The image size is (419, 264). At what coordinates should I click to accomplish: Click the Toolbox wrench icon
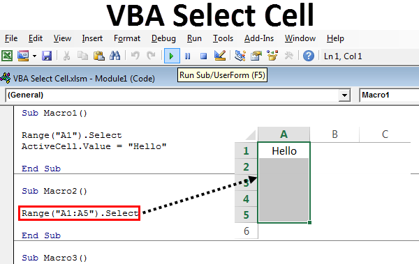(288, 56)
